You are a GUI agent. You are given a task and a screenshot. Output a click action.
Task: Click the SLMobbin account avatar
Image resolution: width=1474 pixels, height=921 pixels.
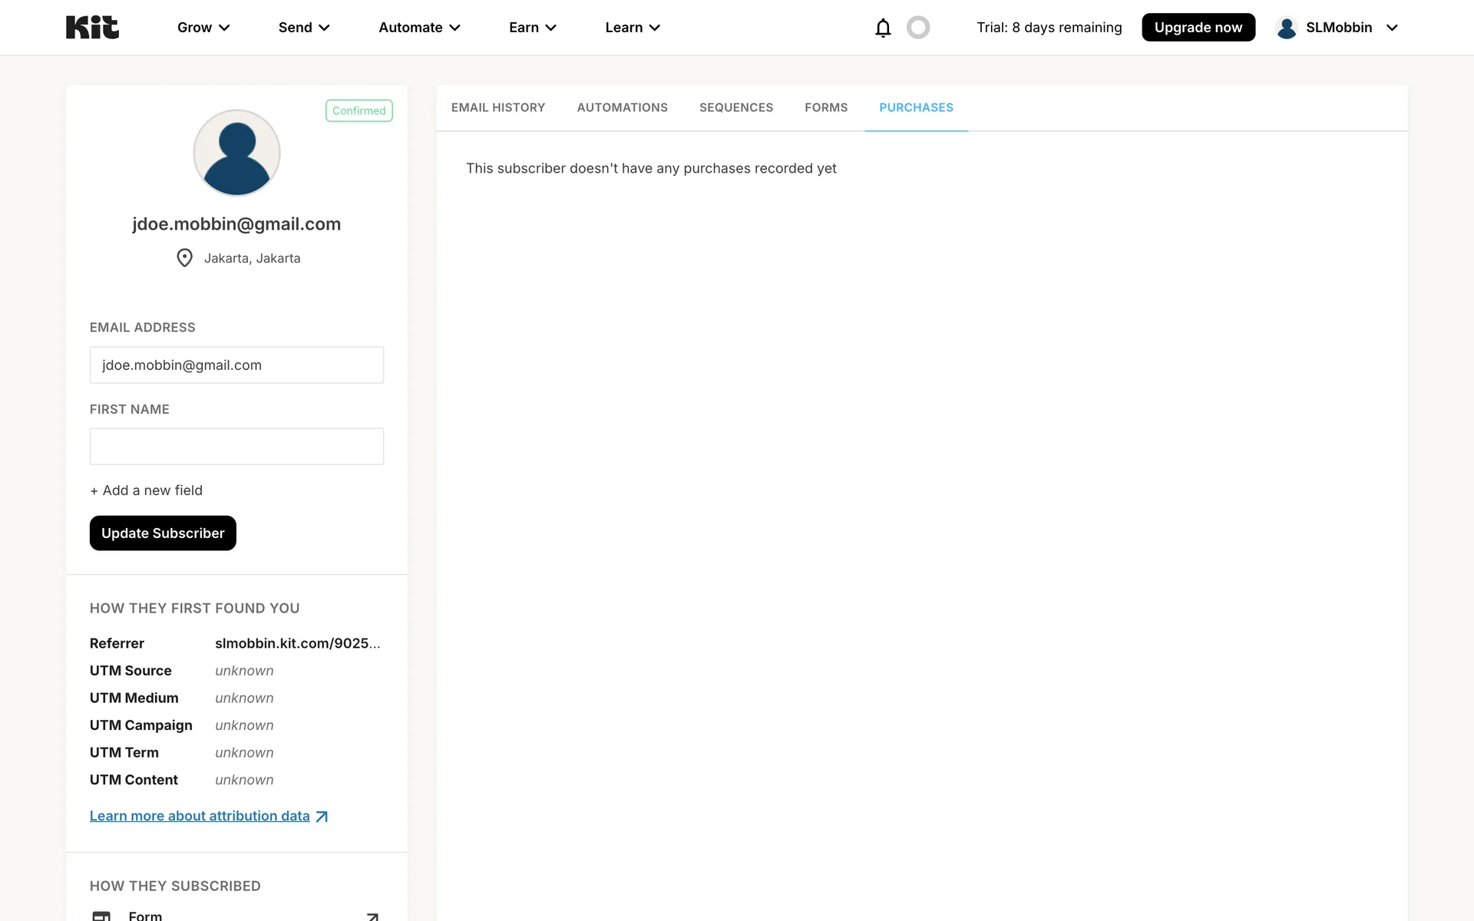pos(1286,28)
